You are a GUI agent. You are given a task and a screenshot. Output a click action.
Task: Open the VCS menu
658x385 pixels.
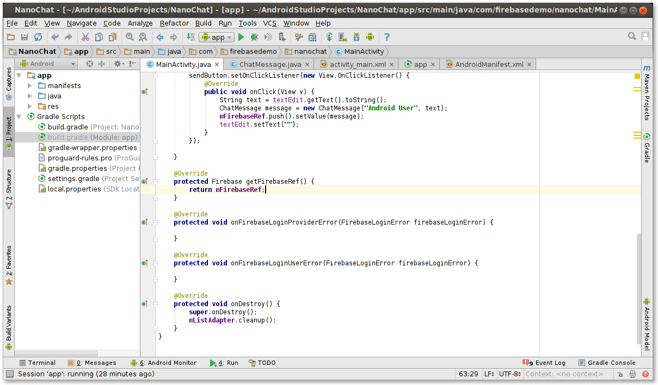point(270,23)
